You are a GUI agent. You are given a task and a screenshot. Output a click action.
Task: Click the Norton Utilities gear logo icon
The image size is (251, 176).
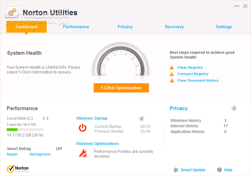12,12
